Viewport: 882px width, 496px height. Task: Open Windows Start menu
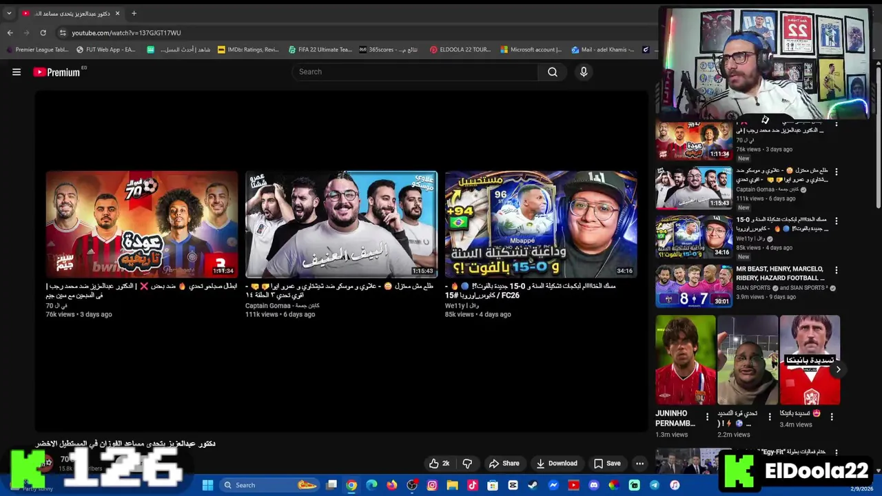(207, 485)
